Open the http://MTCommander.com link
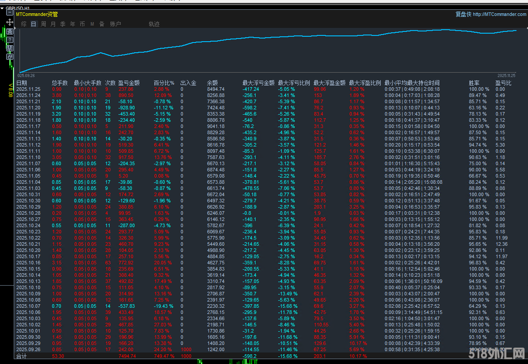Viewport: 528px width, 364px height. [499, 14]
